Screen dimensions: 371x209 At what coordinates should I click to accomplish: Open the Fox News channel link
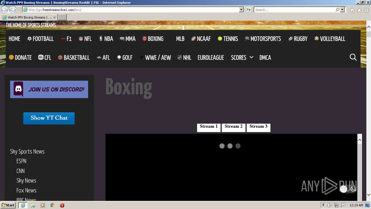click(x=26, y=190)
